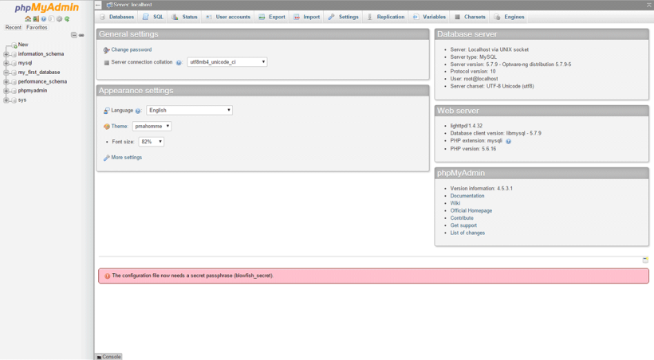The width and height of the screenshot is (654, 360).
Task: Click the database icon beside my_first_database
Action: click(14, 72)
